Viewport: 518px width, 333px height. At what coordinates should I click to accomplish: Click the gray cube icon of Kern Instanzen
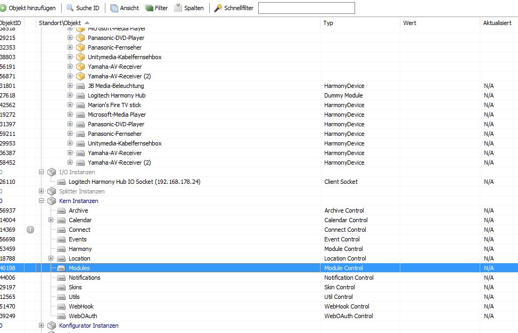(x=52, y=201)
